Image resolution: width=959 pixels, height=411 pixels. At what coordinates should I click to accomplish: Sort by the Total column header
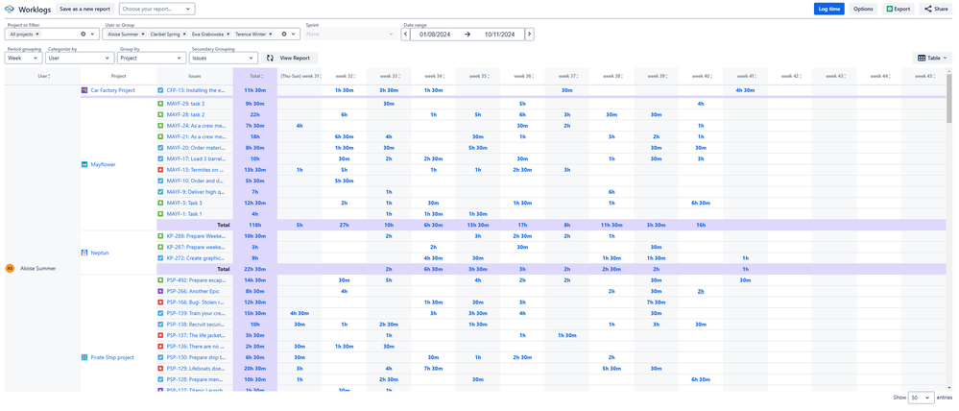pyautogui.click(x=255, y=76)
